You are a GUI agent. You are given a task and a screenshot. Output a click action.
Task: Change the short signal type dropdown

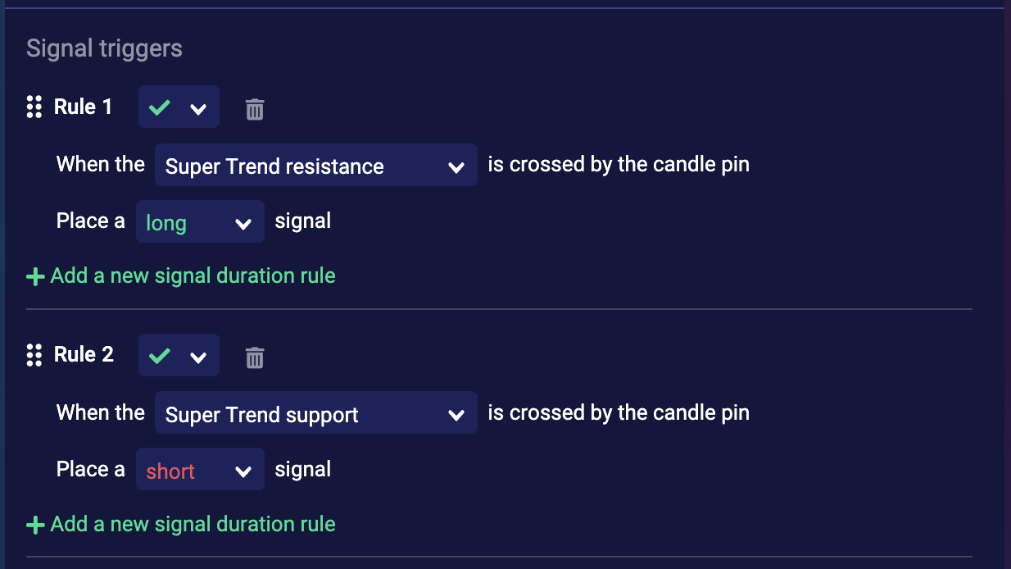coord(200,471)
